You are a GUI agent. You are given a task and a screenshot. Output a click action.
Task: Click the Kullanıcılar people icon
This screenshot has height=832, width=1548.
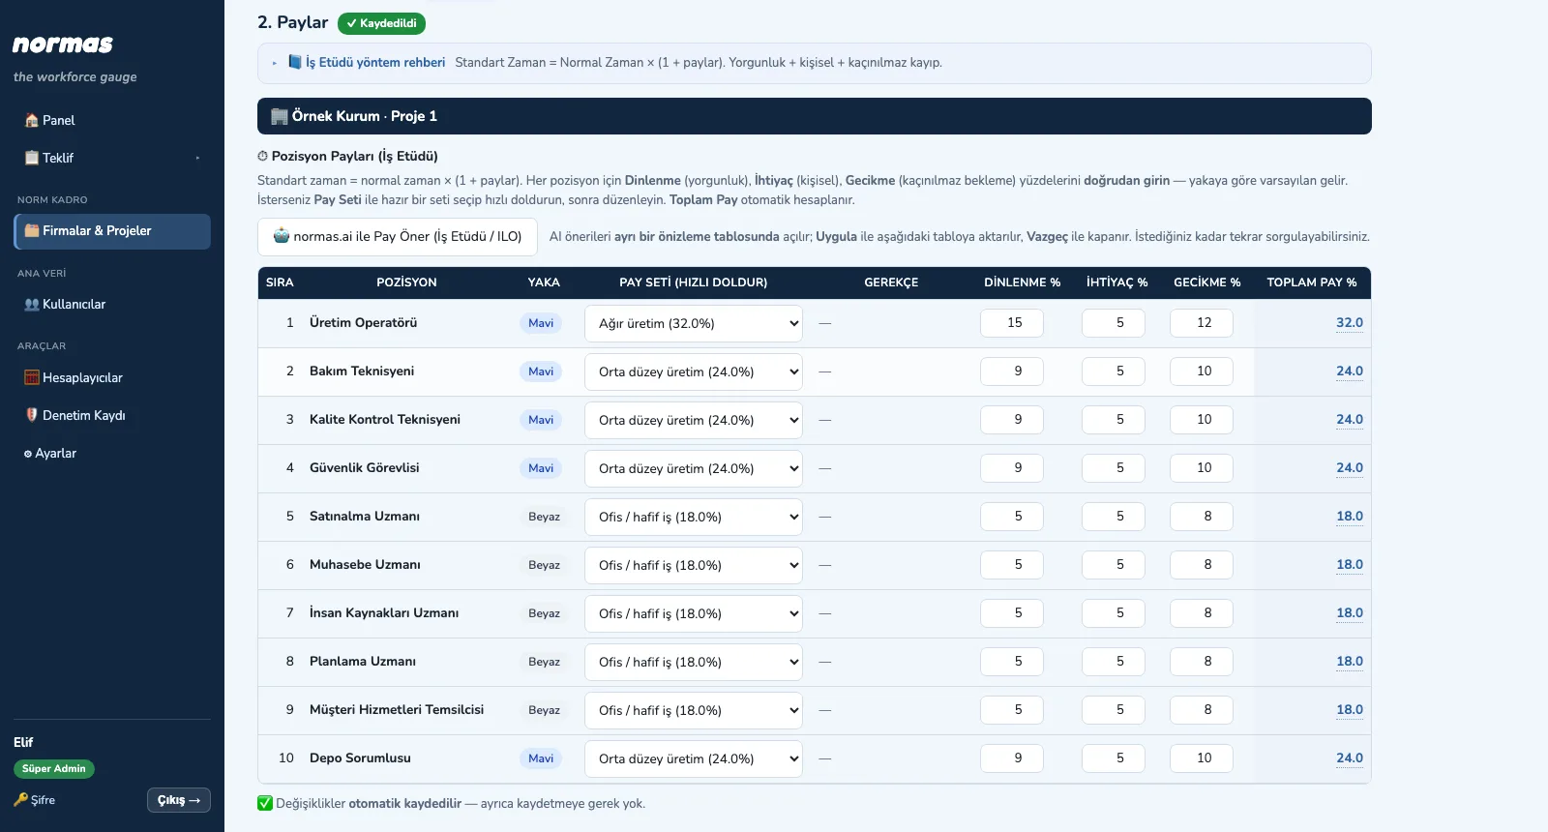[x=32, y=305]
